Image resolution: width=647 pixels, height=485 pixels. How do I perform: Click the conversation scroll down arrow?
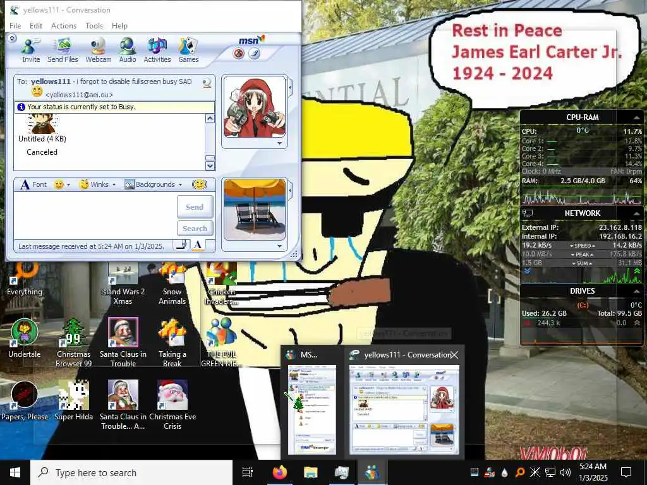(x=210, y=166)
